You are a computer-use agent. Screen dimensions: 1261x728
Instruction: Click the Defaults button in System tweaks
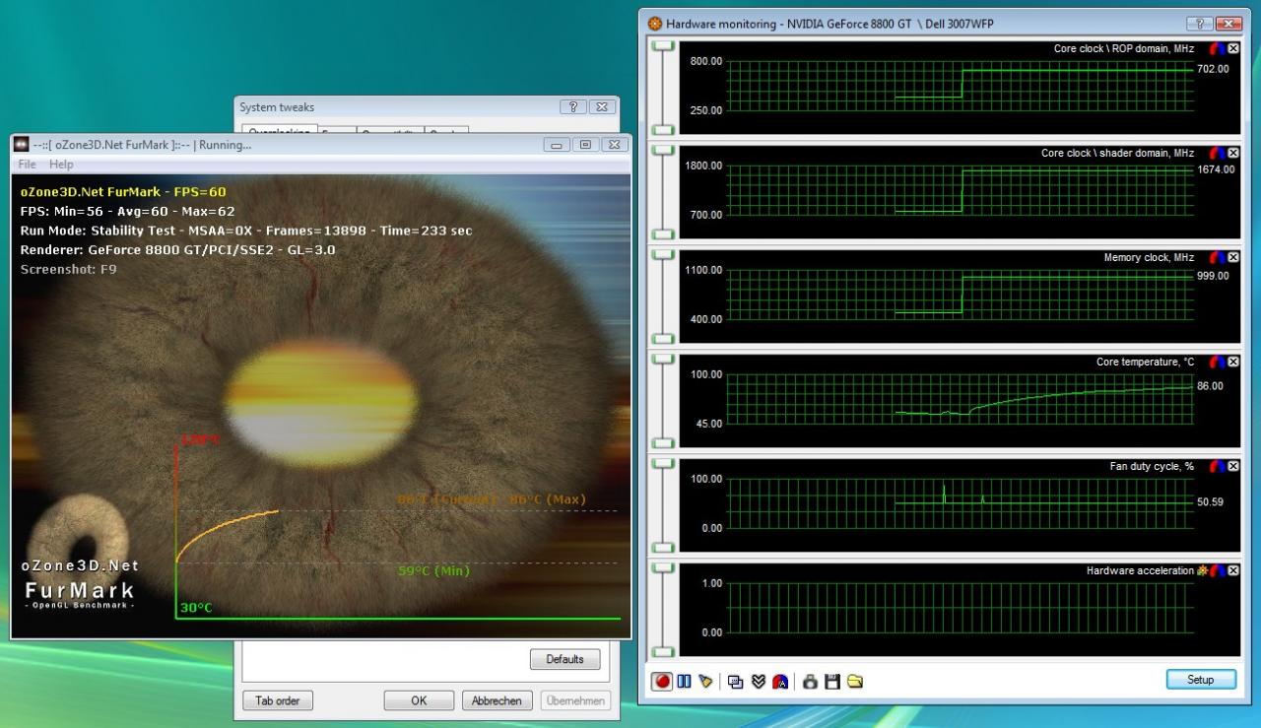pyautogui.click(x=564, y=659)
